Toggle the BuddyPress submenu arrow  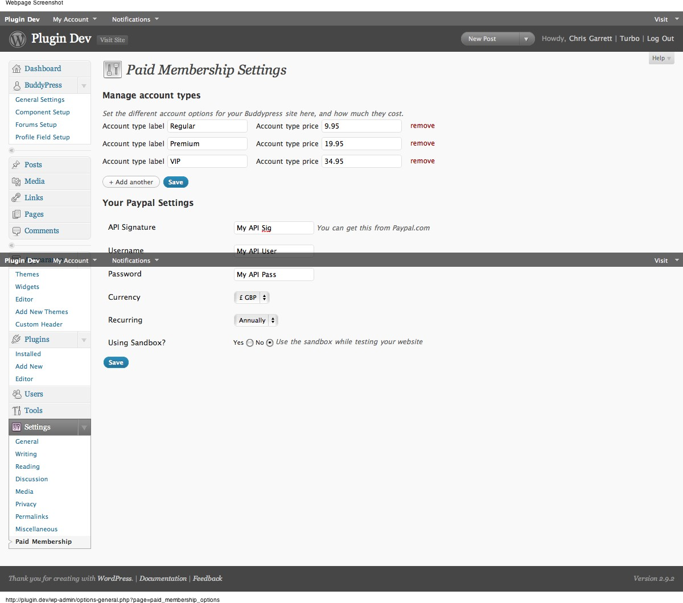84,86
